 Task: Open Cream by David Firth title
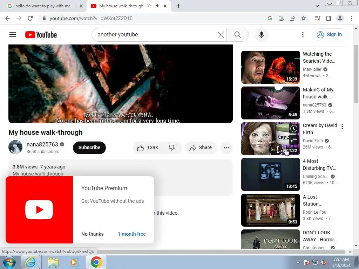320,129
